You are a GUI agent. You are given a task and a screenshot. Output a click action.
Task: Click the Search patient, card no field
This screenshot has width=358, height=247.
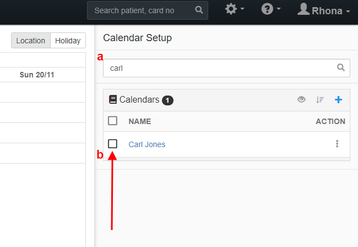[x=148, y=10]
